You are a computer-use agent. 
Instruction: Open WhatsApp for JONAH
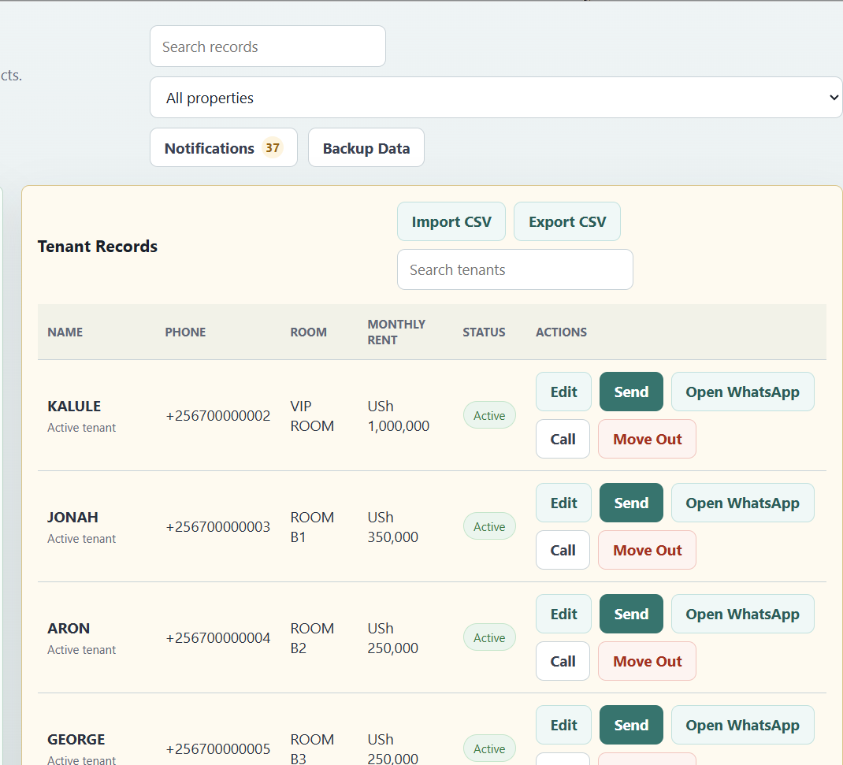742,503
